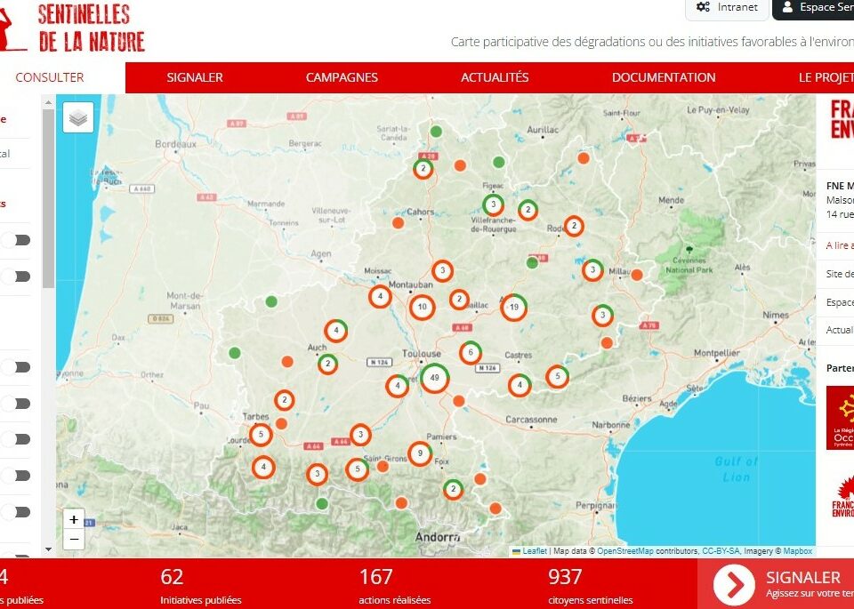The image size is (854, 609).
Task: Click the 2 cluster marker near Rodez
Action: pyautogui.click(x=574, y=226)
